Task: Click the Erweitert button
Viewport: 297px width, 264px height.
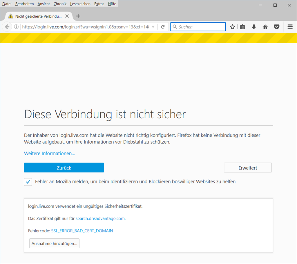Action: 248,168
